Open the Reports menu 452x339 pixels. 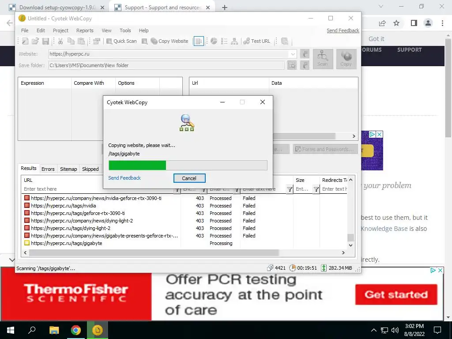click(85, 30)
